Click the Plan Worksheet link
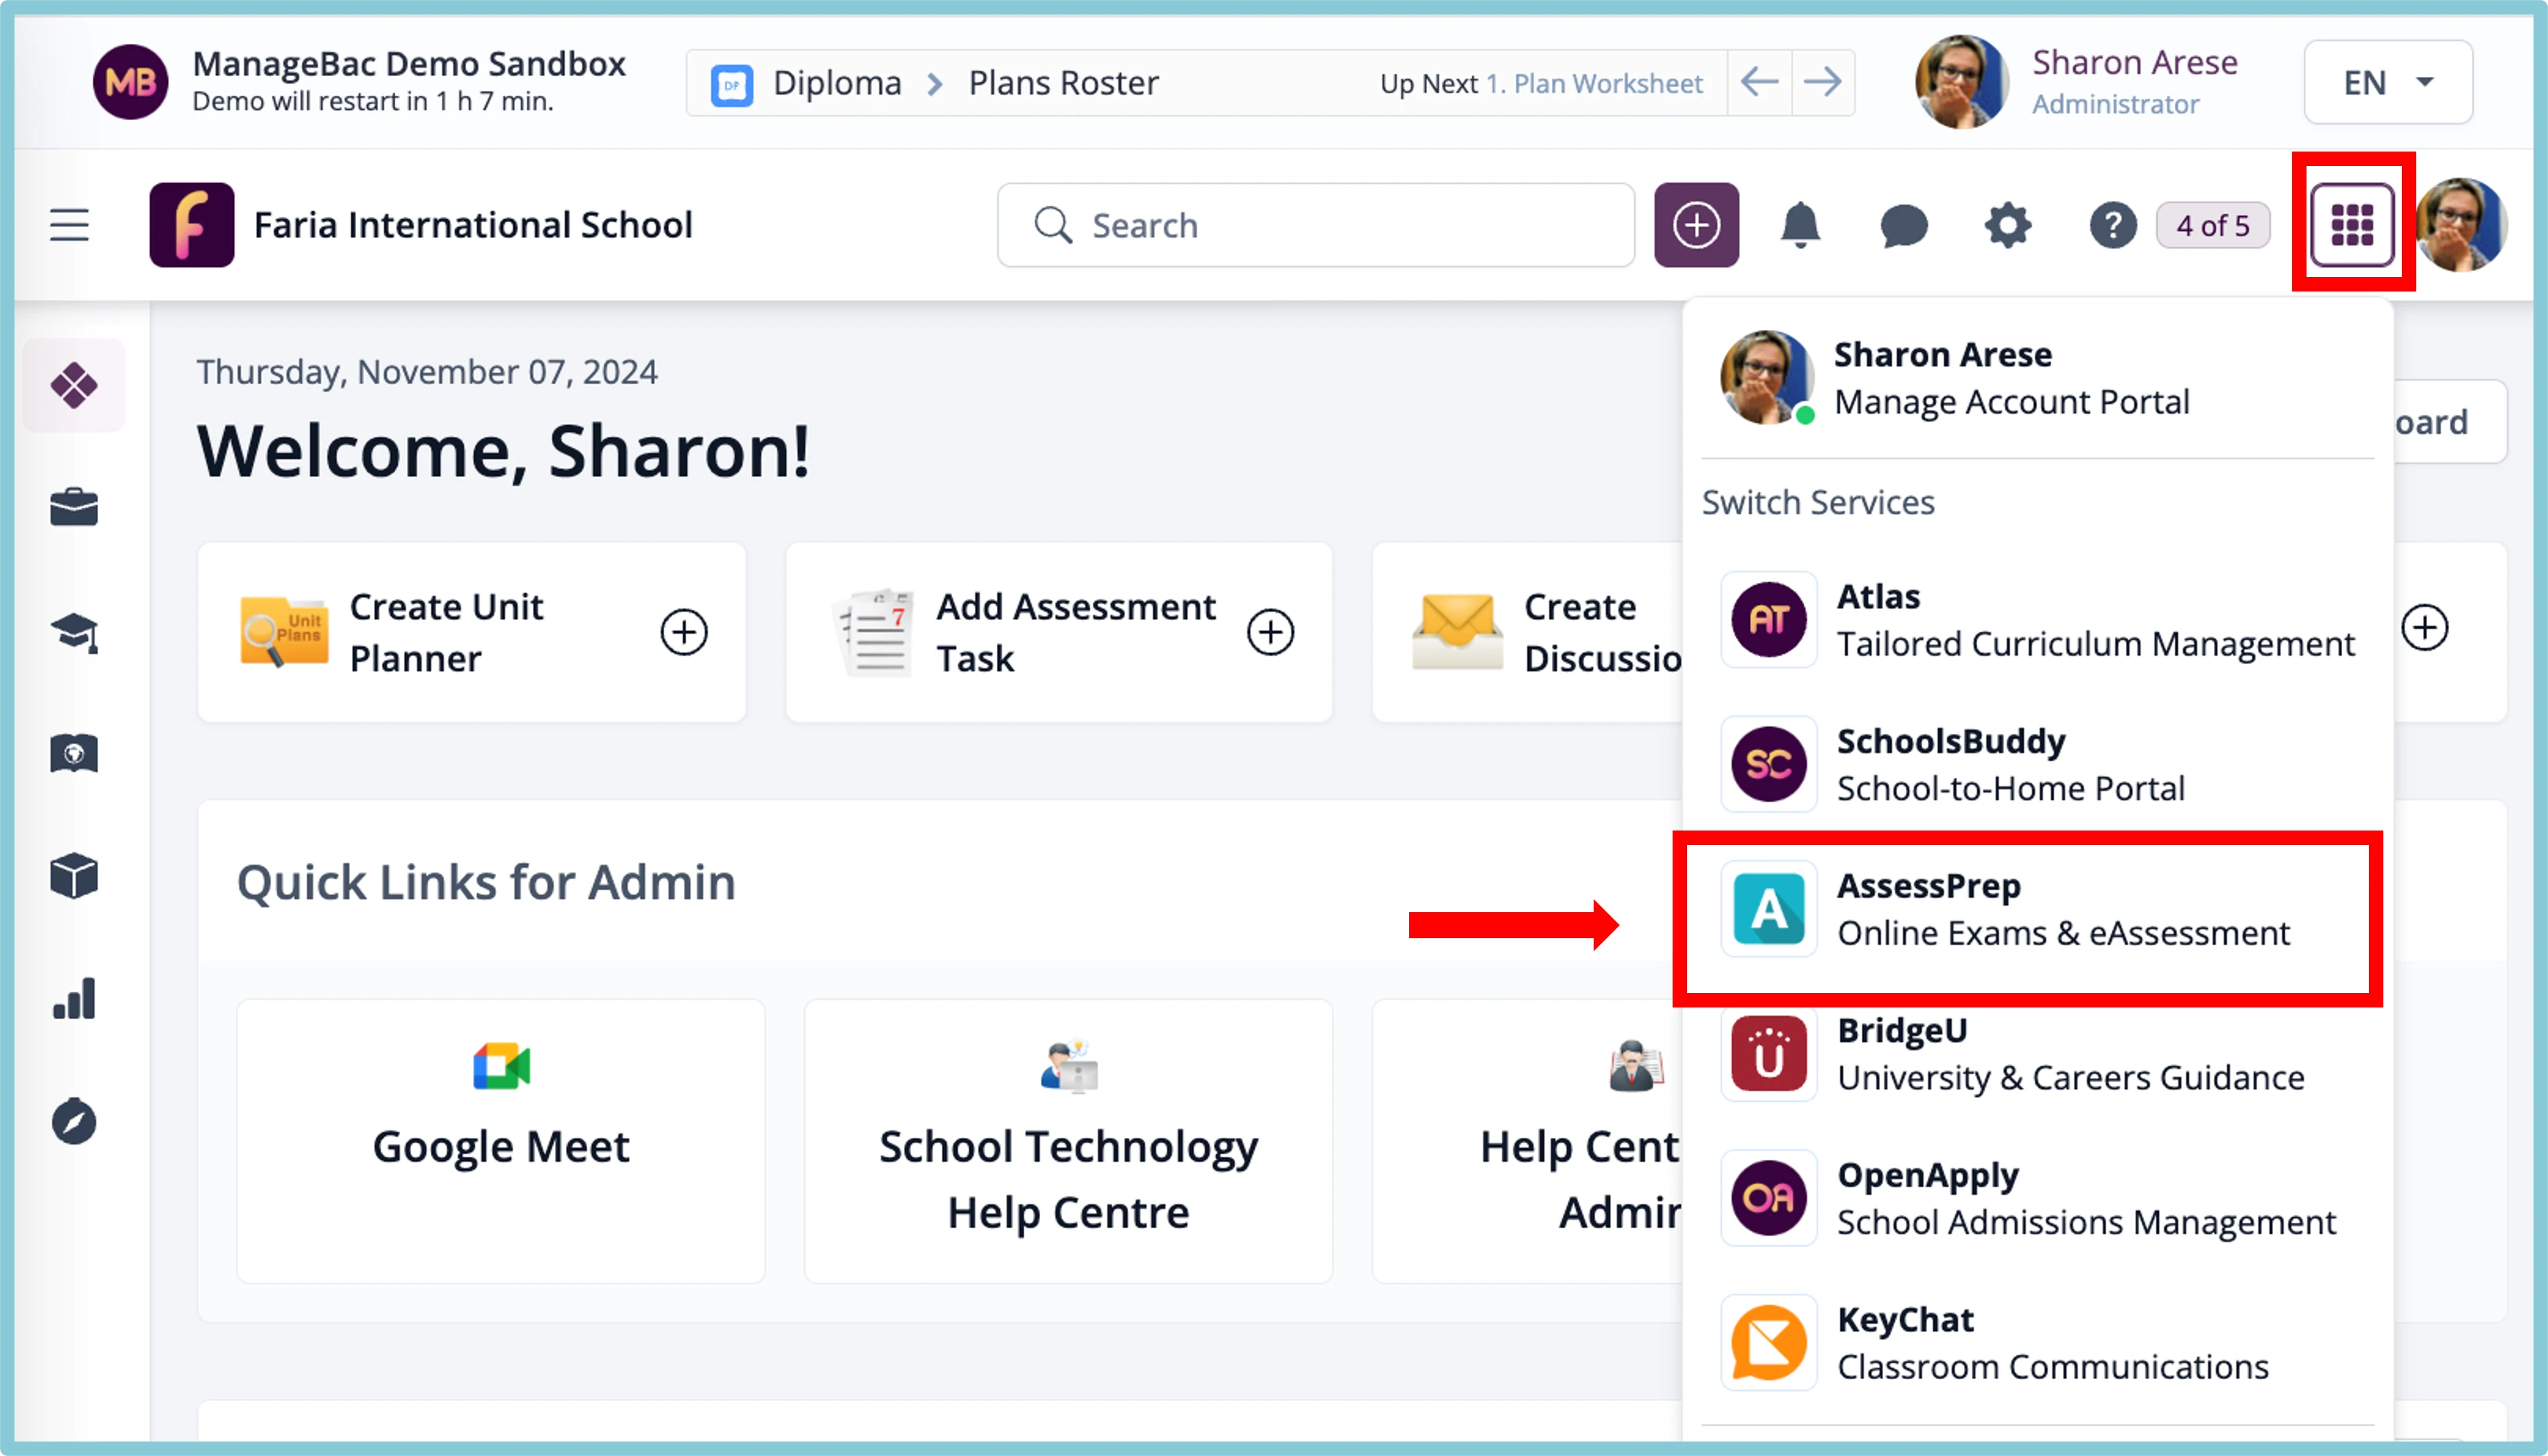Screen dimensions: 2548x1456 click(1594, 83)
